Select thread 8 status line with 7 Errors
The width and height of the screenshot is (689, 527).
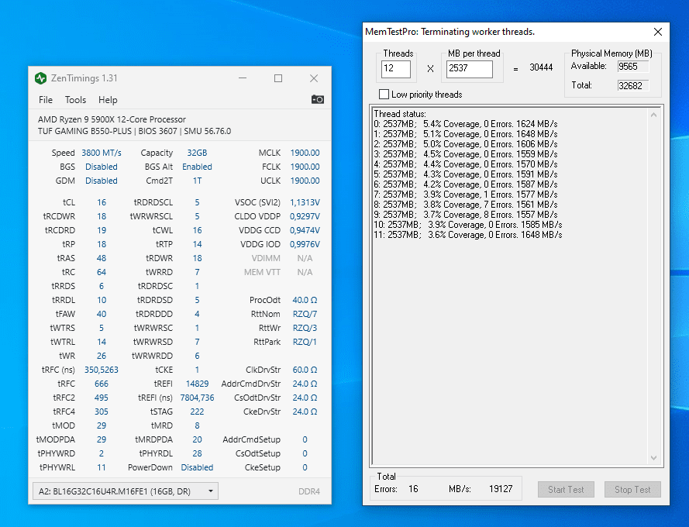pos(465,205)
